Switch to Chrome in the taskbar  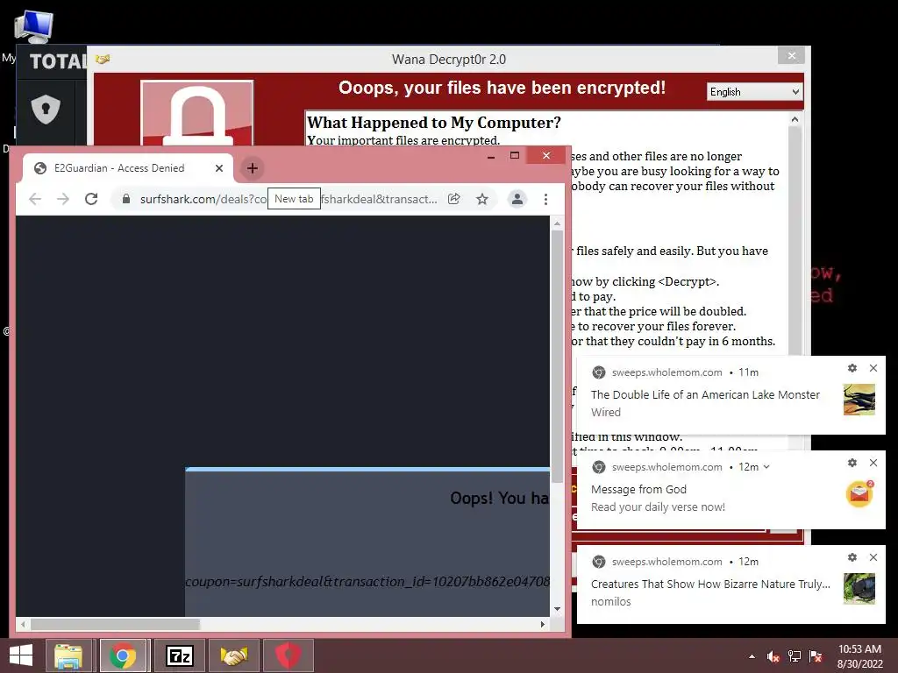[123, 655]
